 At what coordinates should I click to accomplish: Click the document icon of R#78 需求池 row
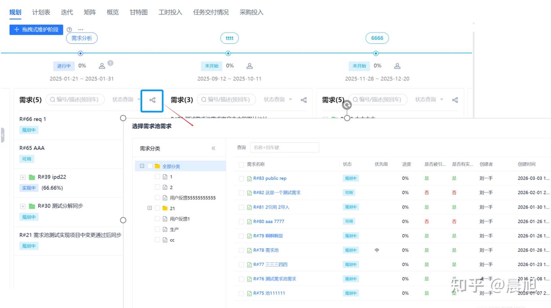click(x=249, y=250)
